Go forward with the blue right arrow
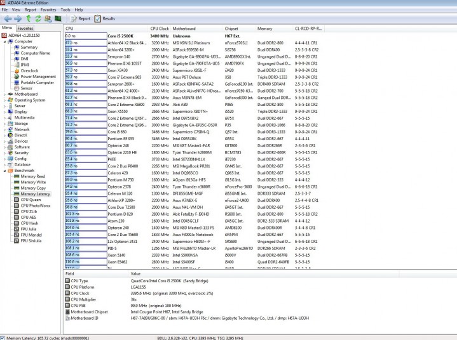Image resolution: width=457 pixels, height=340 pixels. coord(18,18)
